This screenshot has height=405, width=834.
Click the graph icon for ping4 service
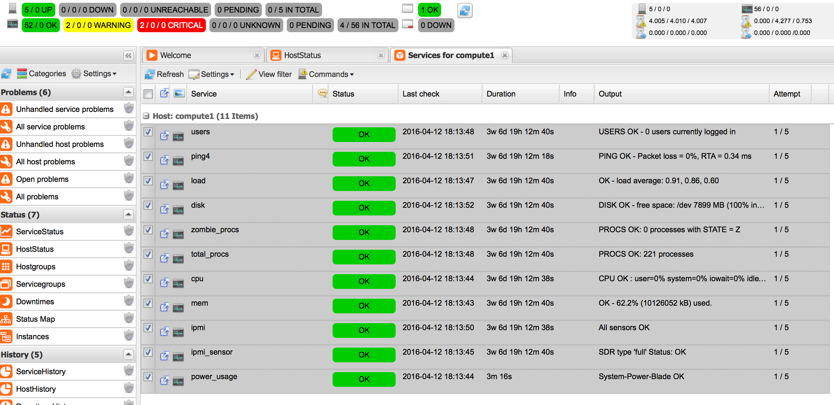pyautogui.click(x=178, y=161)
